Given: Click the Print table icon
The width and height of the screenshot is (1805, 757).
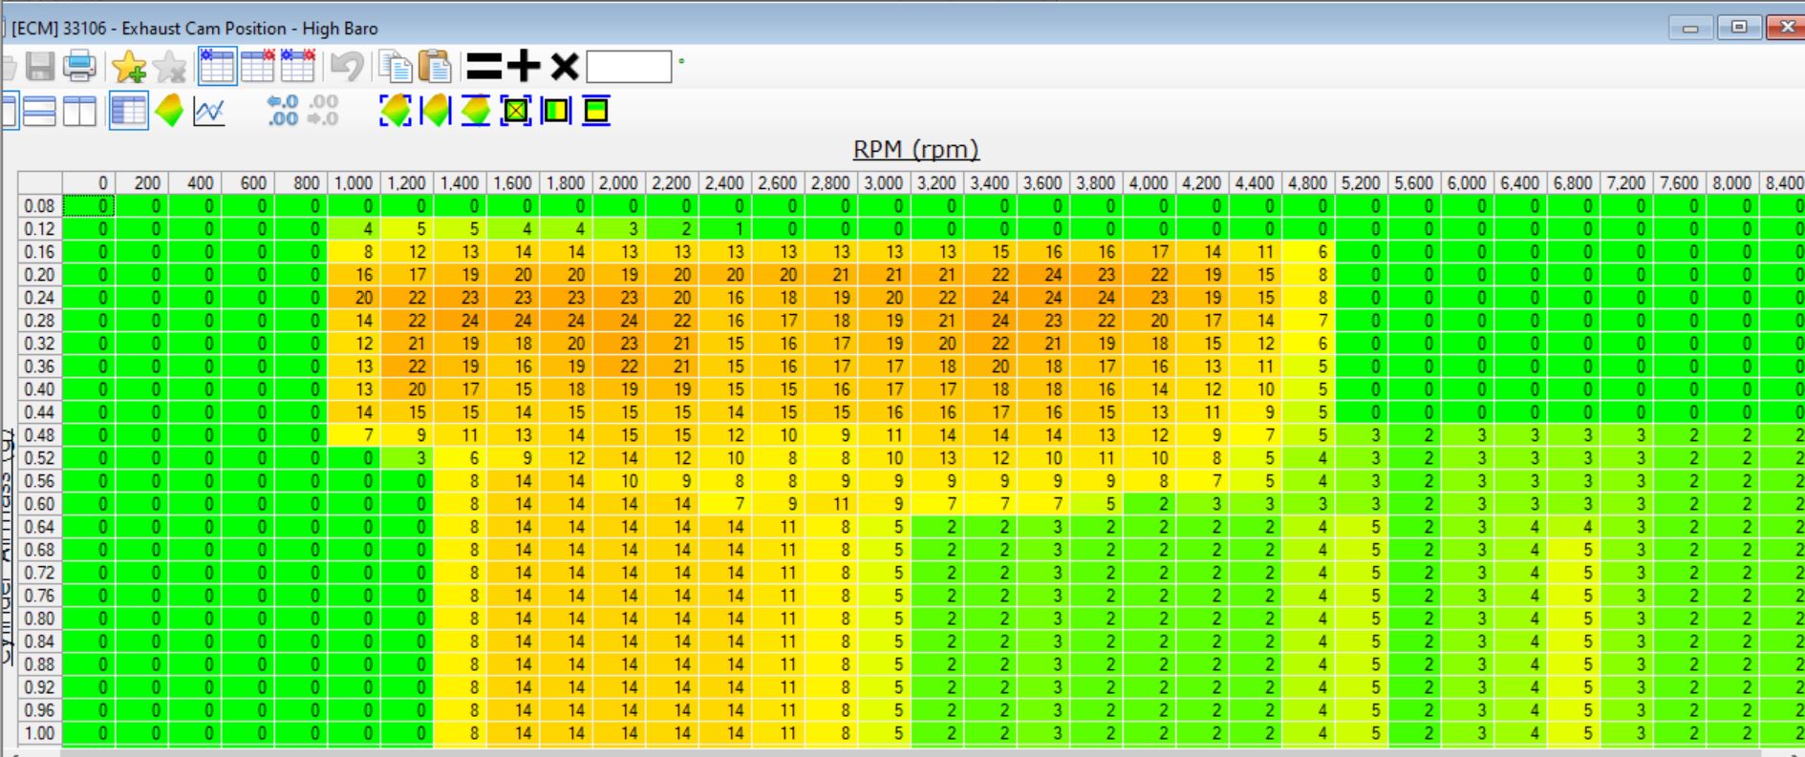Looking at the screenshot, I should (x=80, y=66).
